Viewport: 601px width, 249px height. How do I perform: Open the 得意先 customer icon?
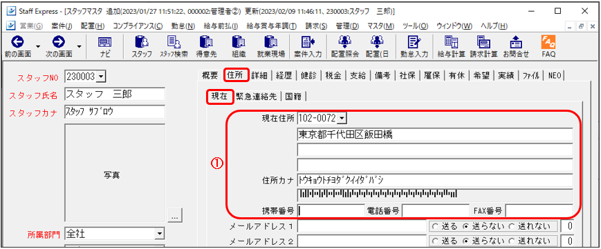pos(206,47)
